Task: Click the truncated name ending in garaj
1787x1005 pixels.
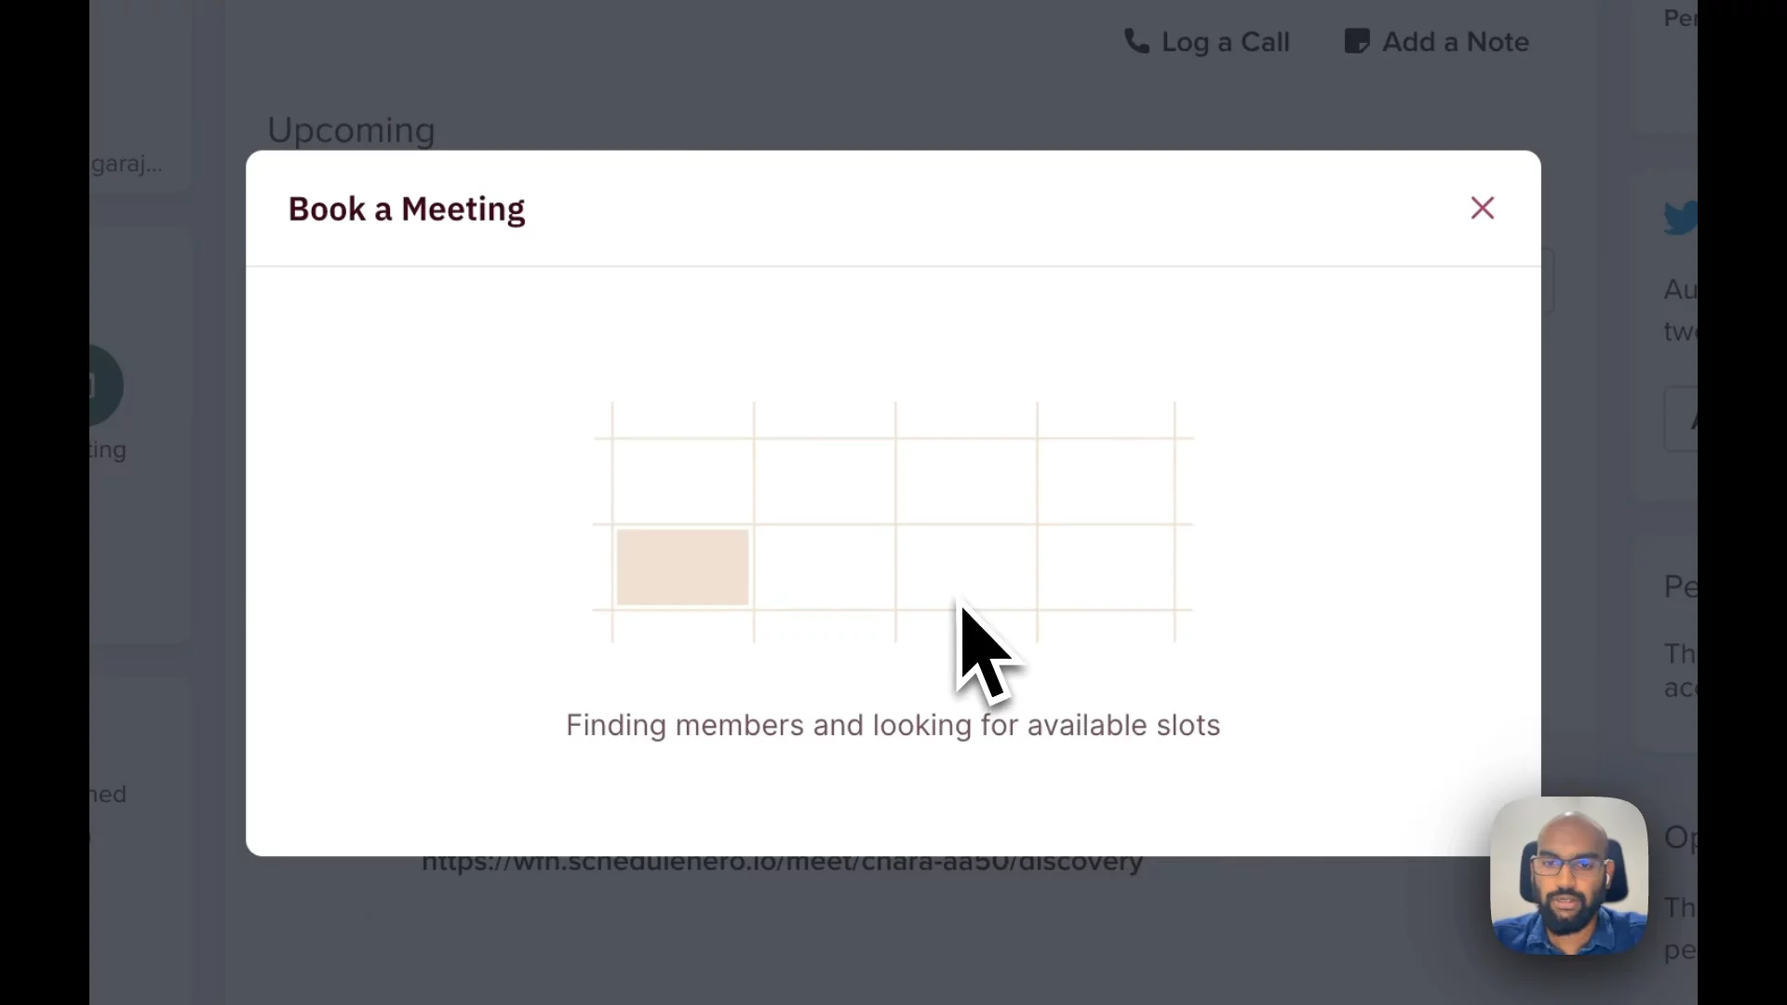Action: 127,165
